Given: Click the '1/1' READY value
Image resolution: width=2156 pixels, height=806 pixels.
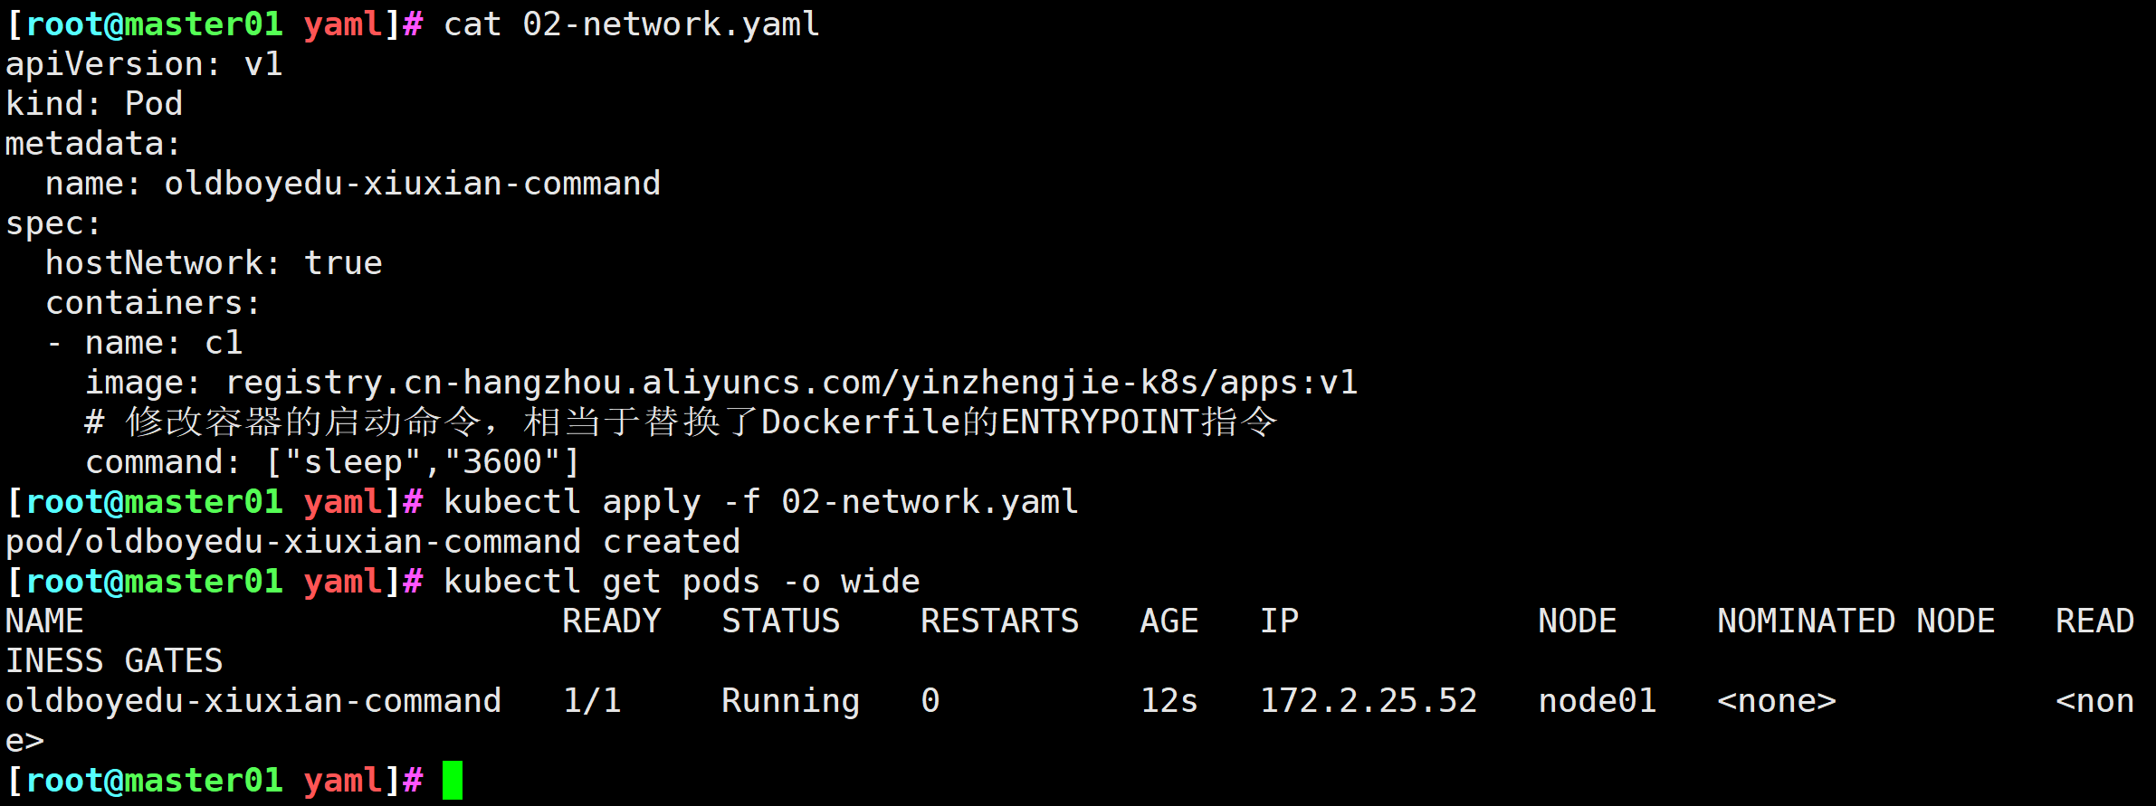Looking at the screenshot, I should pos(592,701).
